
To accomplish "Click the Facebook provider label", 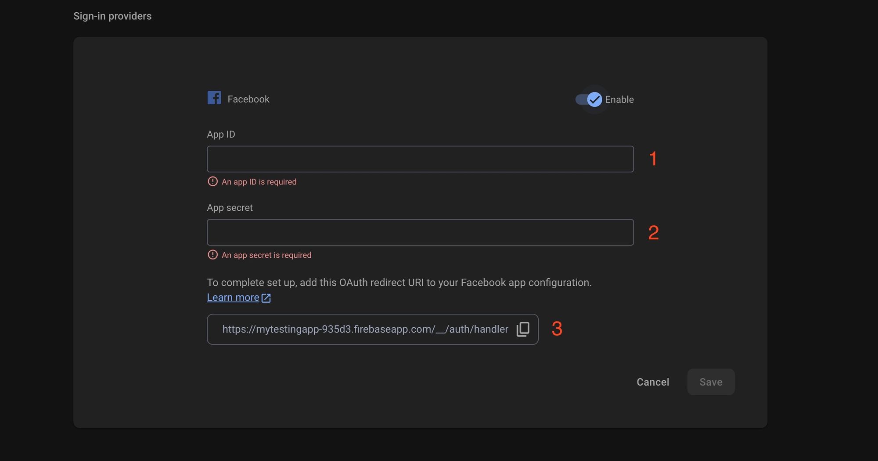I will (248, 99).
